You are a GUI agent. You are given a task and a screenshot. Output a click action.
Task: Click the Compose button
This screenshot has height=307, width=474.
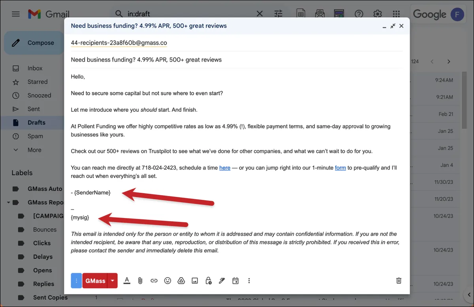[x=34, y=43]
